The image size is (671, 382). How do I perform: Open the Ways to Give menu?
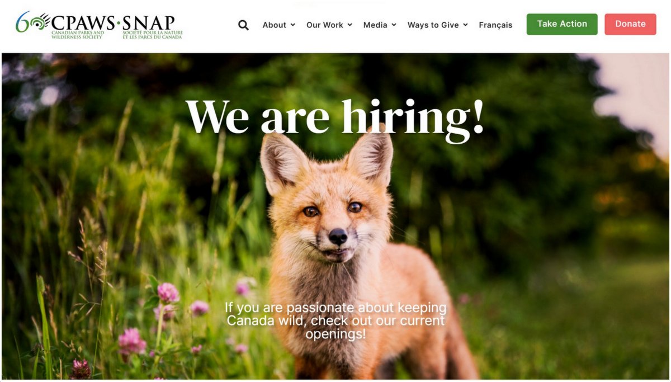(x=433, y=25)
